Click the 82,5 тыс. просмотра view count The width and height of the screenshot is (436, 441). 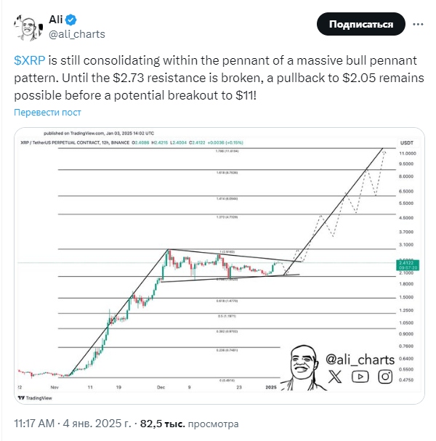pos(190,424)
